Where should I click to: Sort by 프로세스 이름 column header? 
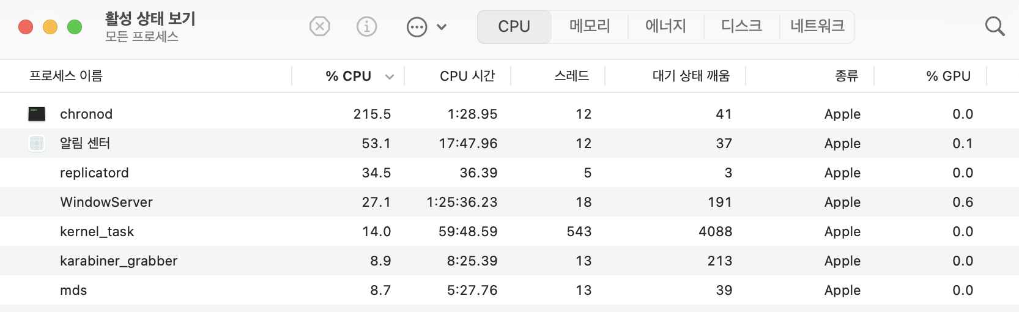[x=66, y=76]
